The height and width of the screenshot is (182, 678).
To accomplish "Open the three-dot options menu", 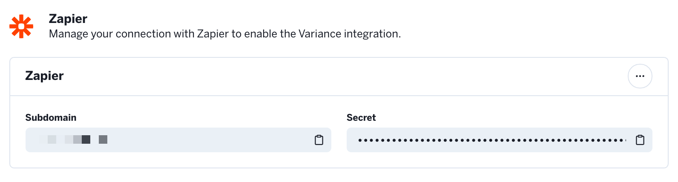I will [640, 76].
